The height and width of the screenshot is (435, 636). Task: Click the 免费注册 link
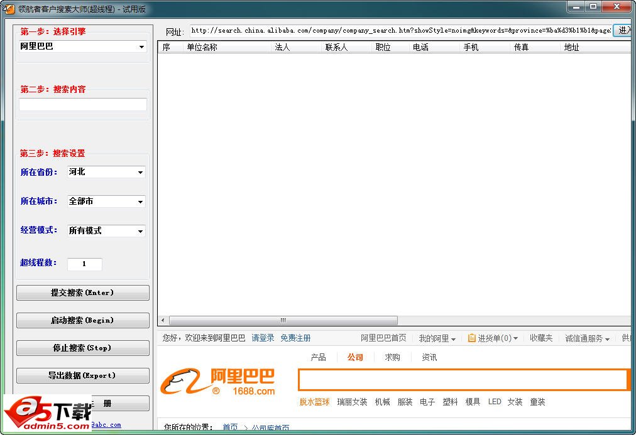[295, 338]
